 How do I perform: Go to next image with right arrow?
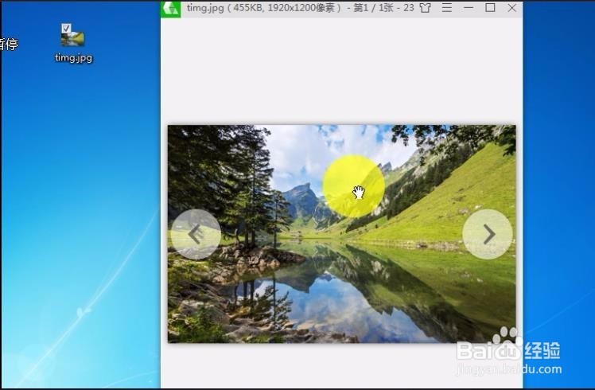pos(488,234)
